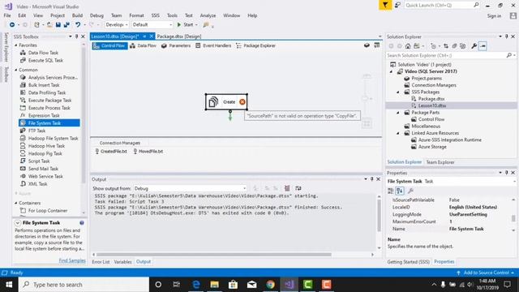Screen dimensions: 519x292
Task: Open the Variables pane tab
Action: 122,261
